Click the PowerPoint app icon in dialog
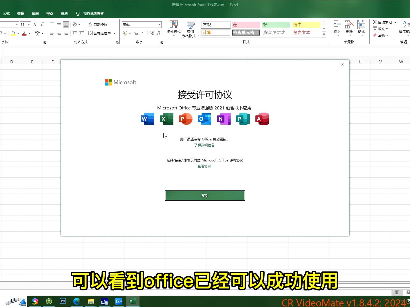Viewport: 410px width, 307px height. click(x=186, y=119)
